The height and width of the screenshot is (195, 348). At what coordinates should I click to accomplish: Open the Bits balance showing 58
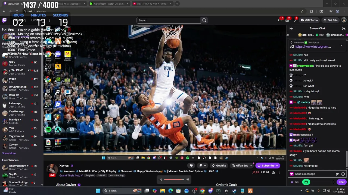pyautogui.click(x=294, y=182)
